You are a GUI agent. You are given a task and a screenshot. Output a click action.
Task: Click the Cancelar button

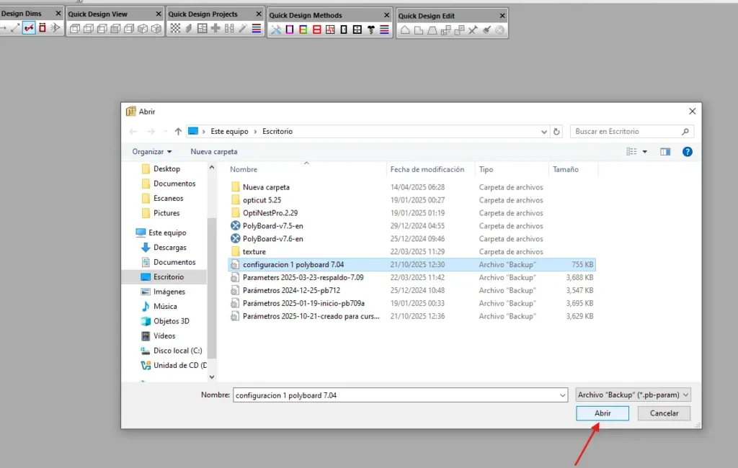pos(664,413)
